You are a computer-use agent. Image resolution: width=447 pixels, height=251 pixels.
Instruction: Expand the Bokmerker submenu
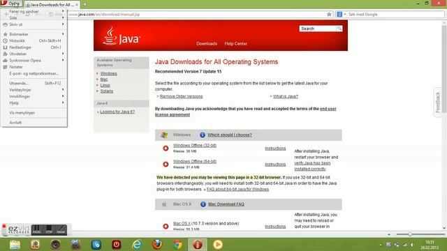pos(34,34)
